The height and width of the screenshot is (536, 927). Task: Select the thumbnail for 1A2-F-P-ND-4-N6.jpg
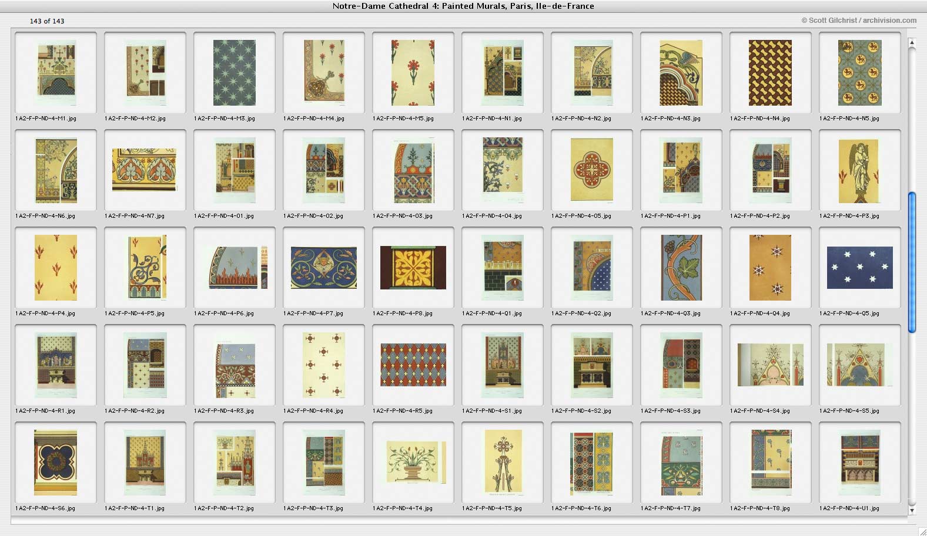(56, 170)
